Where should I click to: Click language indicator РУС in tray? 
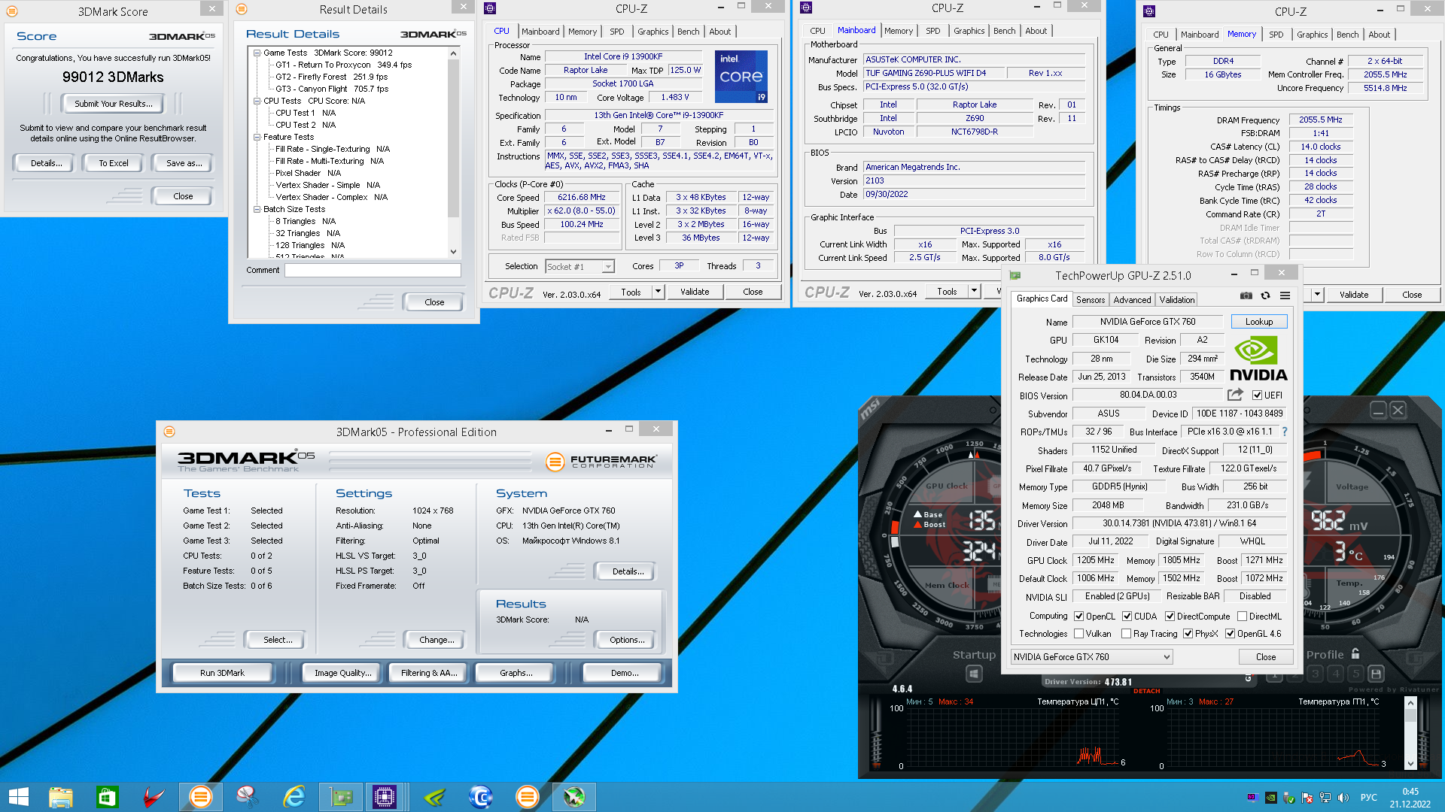1369,798
